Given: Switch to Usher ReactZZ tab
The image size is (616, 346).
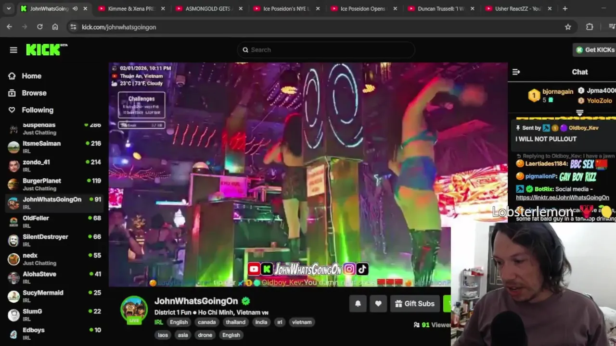Looking at the screenshot, I should pyautogui.click(x=519, y=9).
